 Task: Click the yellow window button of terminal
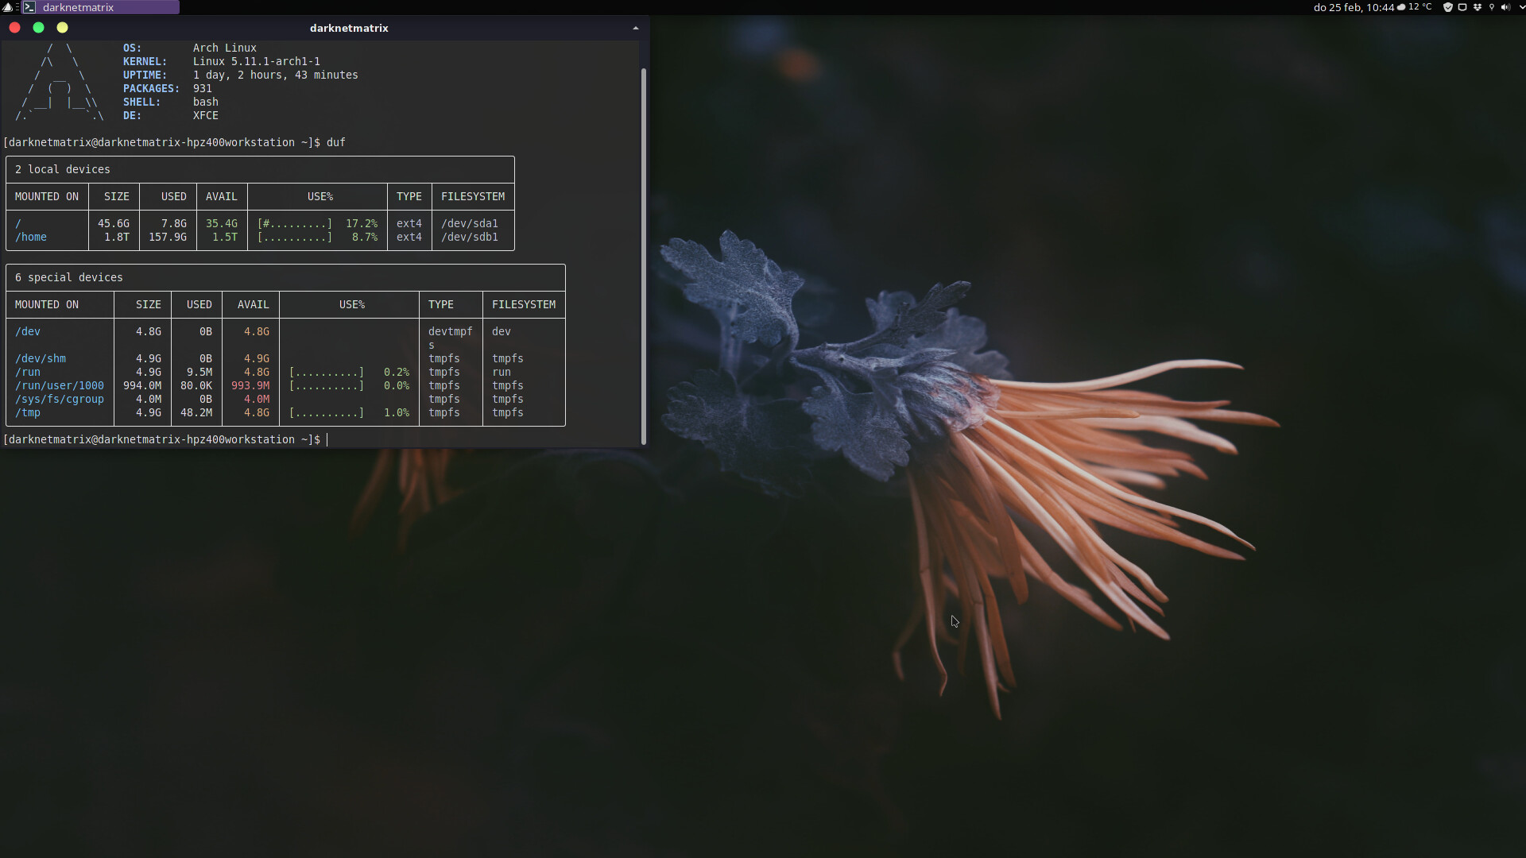coord(62,28)
